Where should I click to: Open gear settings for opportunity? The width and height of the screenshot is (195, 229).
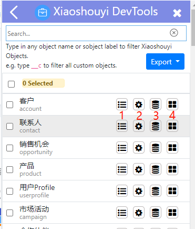139,148
